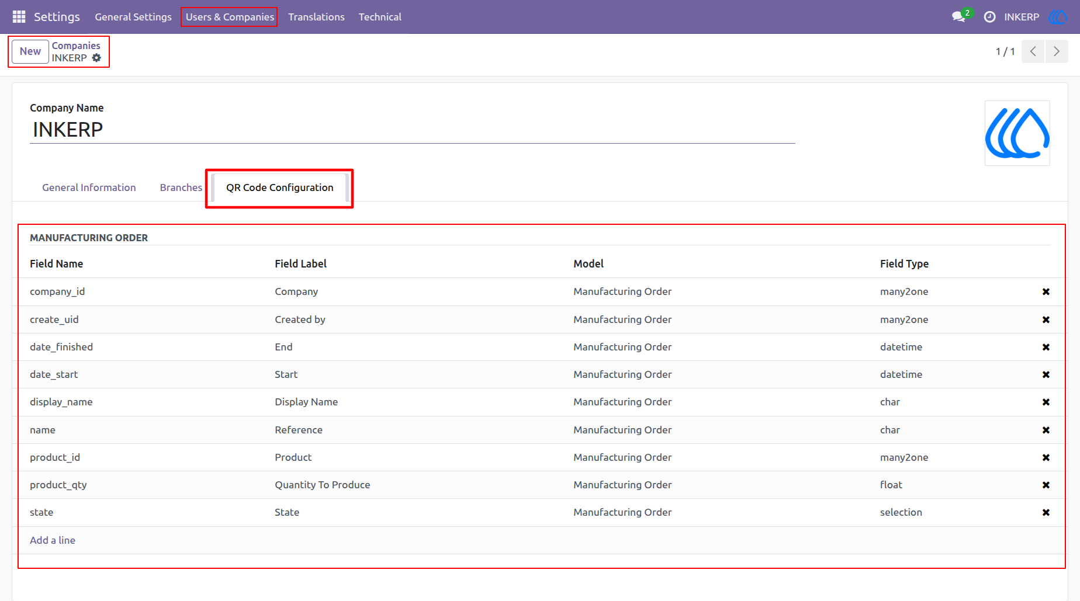Open General Settings menu

[133, 17]
